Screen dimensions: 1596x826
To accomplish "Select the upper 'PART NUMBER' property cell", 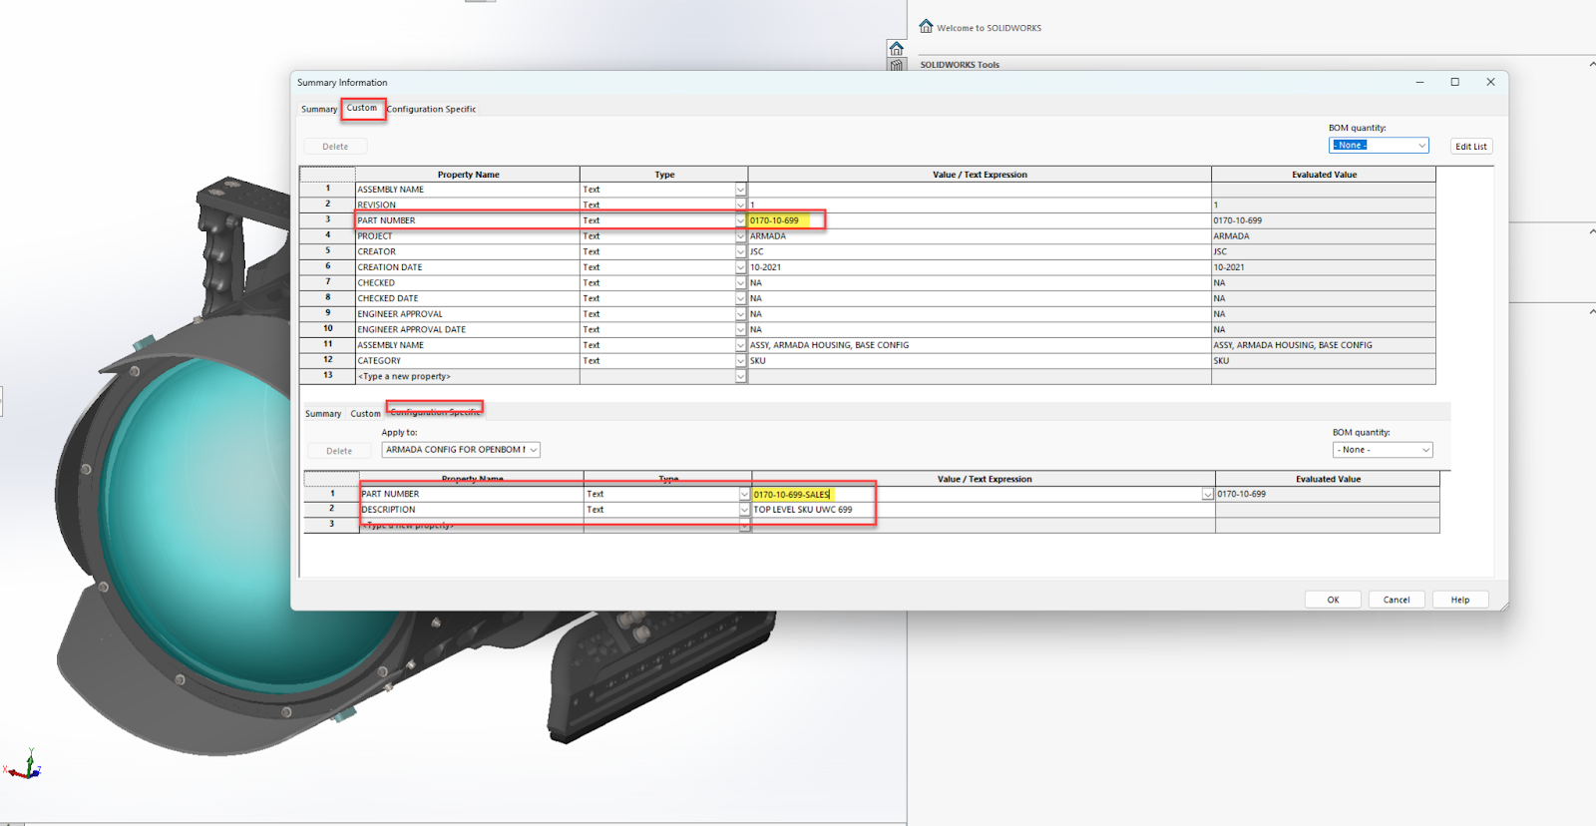I will (x=468, y=220).
